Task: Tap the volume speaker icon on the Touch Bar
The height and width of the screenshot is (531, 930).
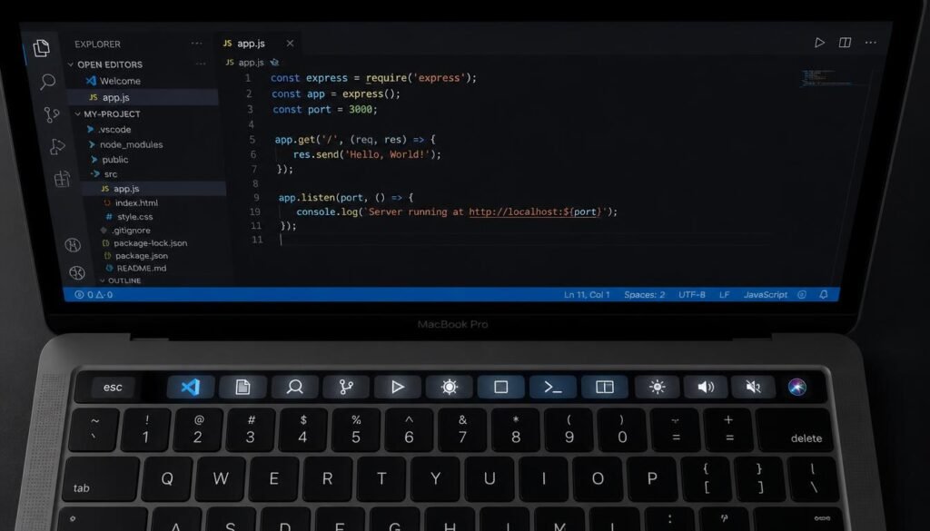Action: tap(706, 387)
